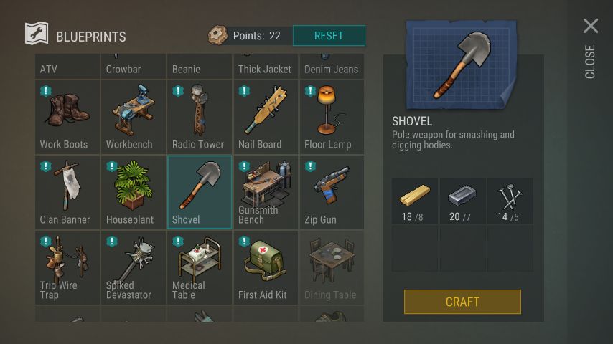Pick the First Aid Kit blueprint

point(266,267)
